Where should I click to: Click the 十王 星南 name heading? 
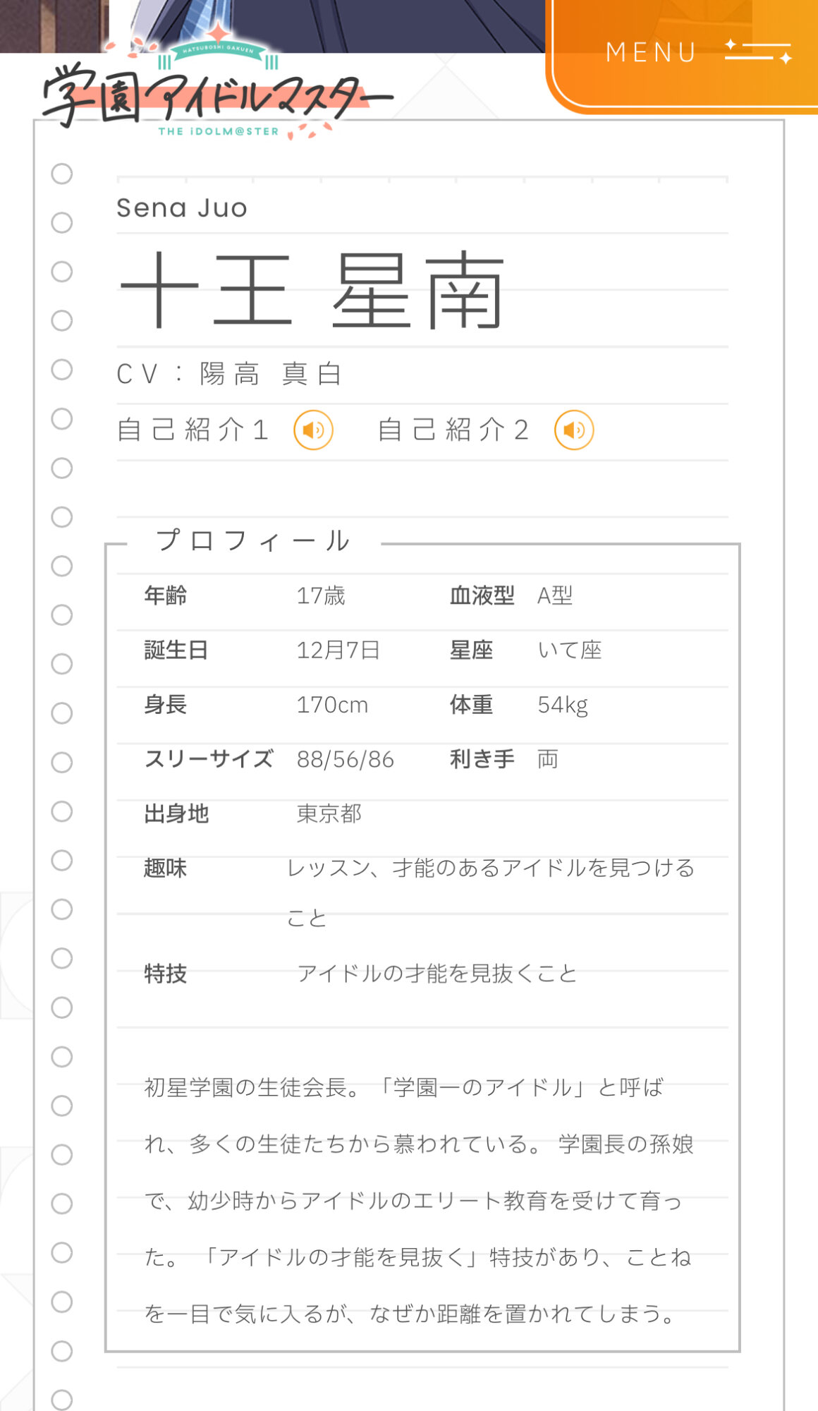click(312, 290)
